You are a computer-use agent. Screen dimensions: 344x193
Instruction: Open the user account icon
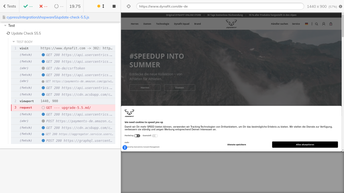tap(324, 24)
